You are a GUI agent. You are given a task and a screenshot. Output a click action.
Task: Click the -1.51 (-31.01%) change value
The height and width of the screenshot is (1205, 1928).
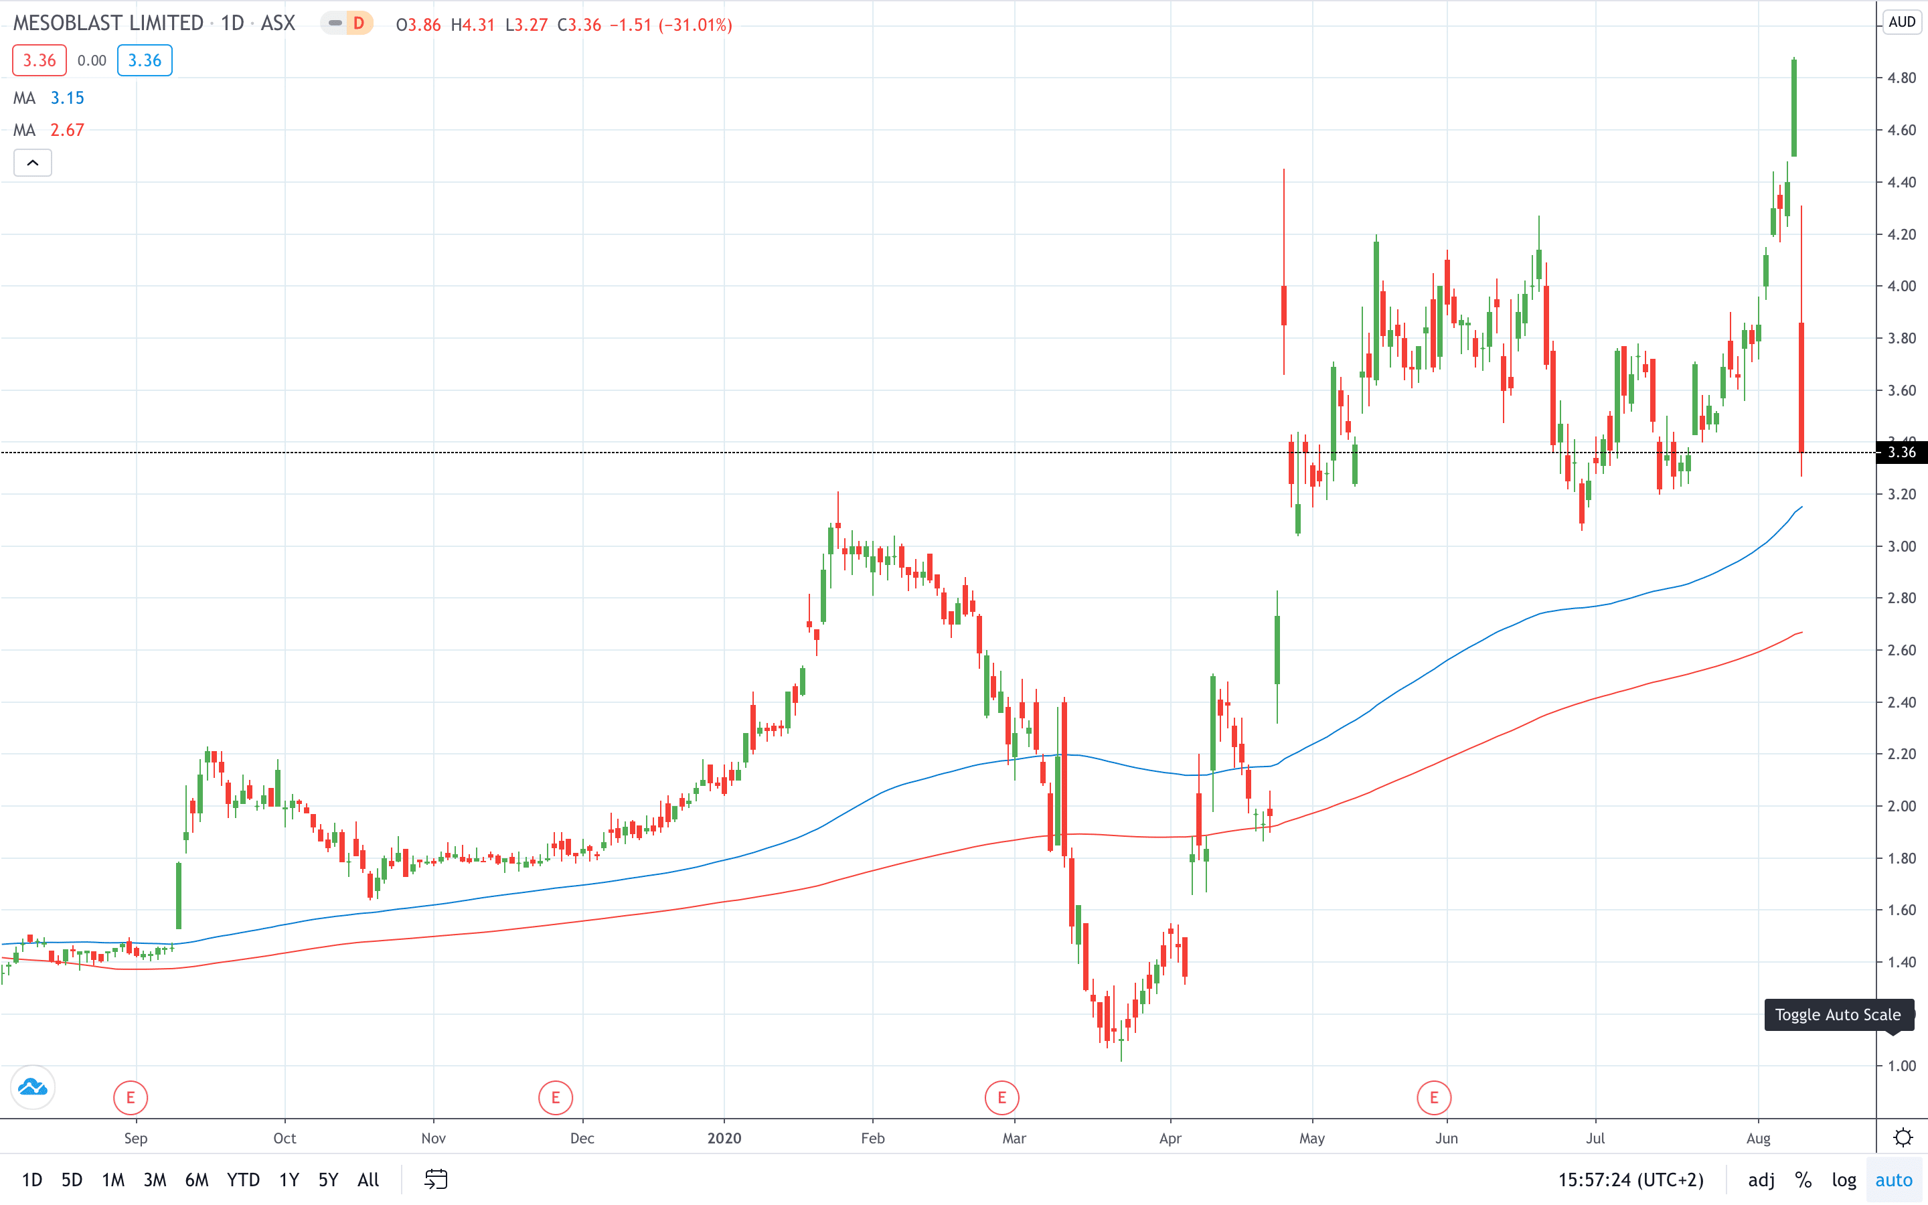671,25
